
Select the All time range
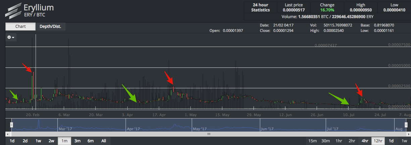(x=103, y=141)
